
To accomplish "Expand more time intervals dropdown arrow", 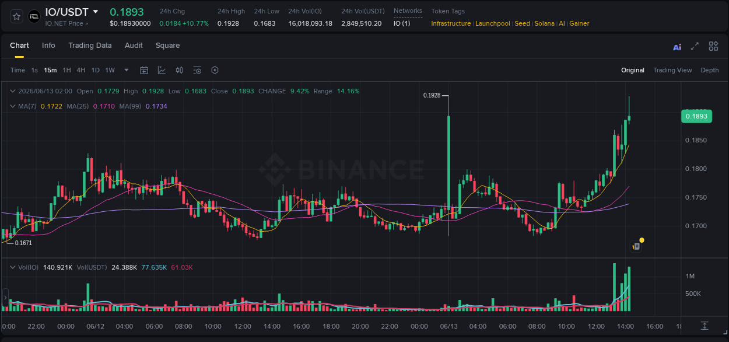I will pos(127,70).
